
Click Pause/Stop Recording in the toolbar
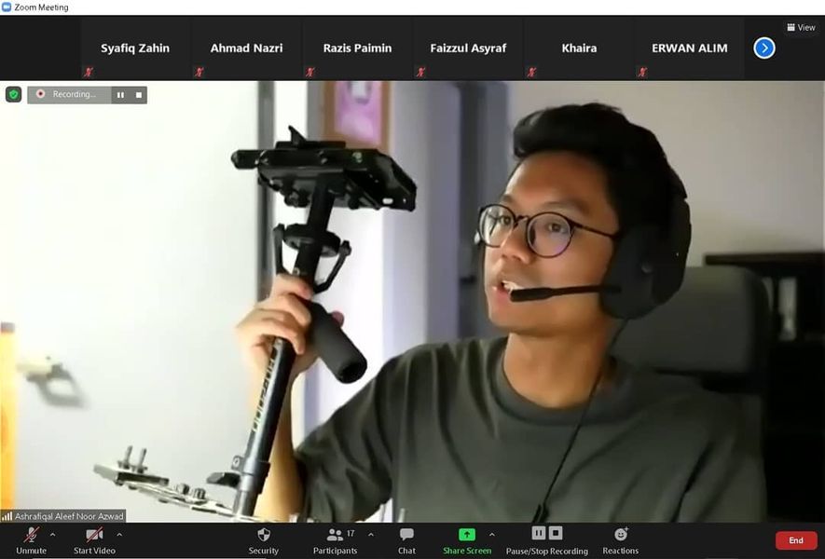(546, 539)
